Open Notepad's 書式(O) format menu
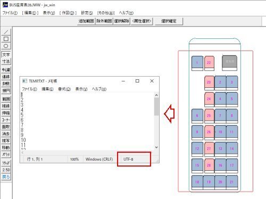266x199 pixels. [64, 89]
